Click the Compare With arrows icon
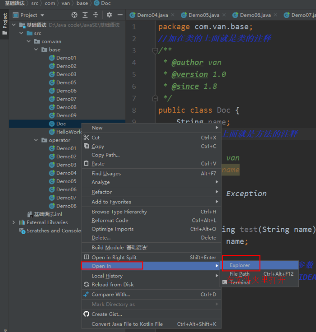 pyautogui.click(x=87, y=294)
